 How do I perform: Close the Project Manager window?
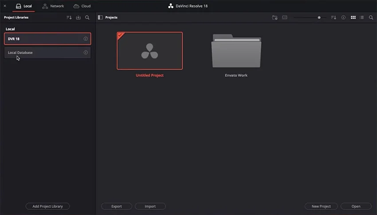pos(5,6)
